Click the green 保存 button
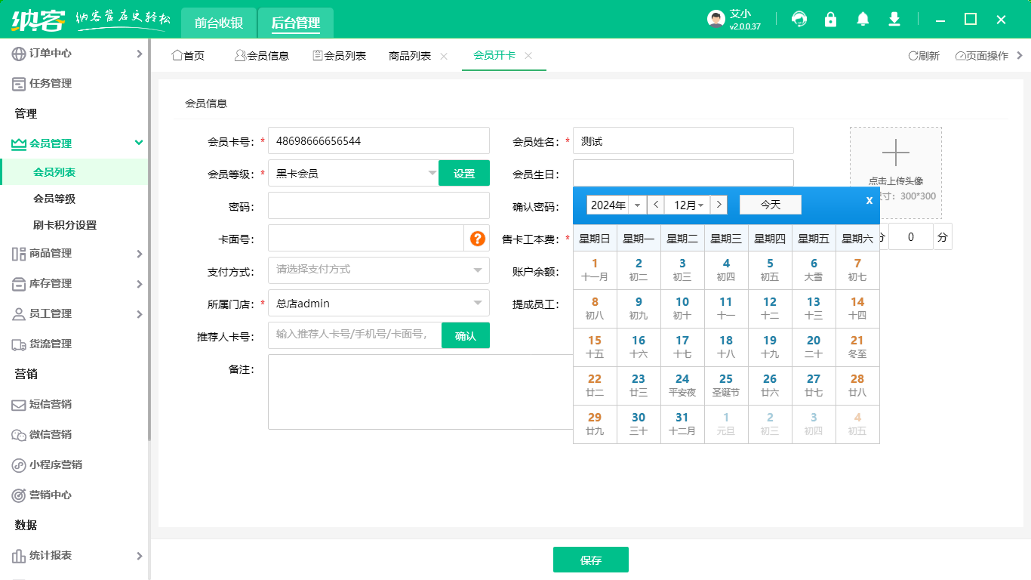 click(590, 560)
